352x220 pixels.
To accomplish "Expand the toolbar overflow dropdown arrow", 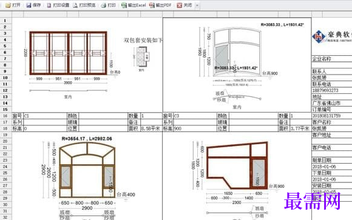I will pyautogui.click(x=197, y=5).
